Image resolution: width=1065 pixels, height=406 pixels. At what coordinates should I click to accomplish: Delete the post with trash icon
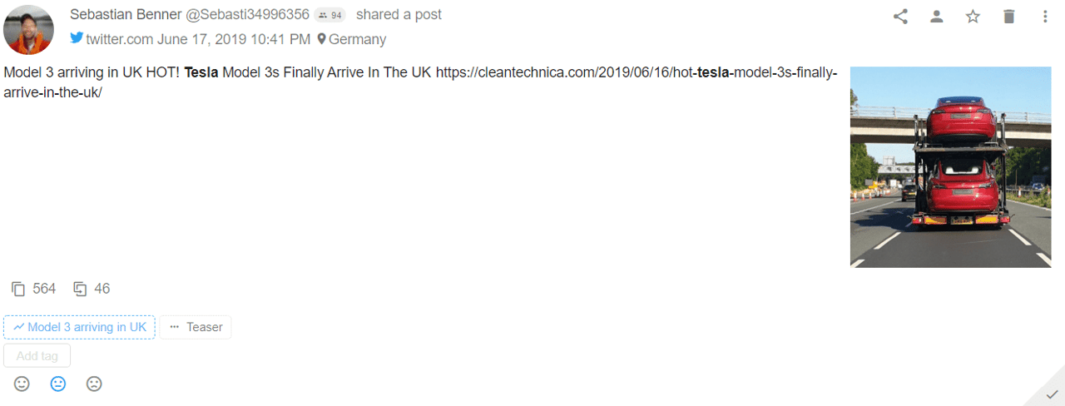pos(1009,17)
